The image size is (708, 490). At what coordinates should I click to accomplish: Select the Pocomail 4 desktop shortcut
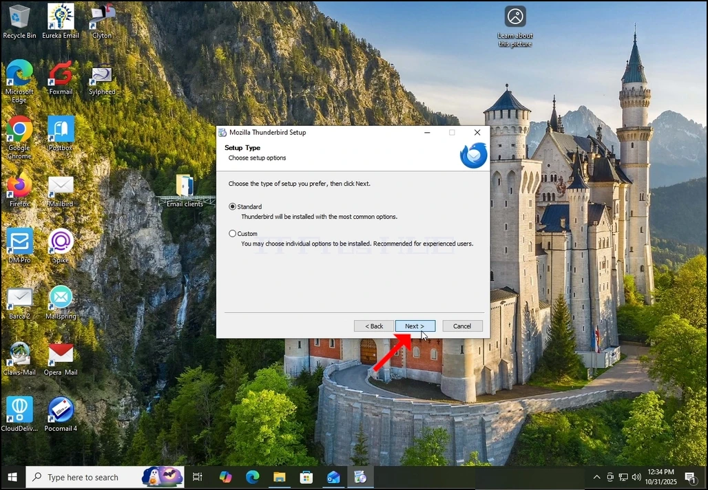[61, 414]
